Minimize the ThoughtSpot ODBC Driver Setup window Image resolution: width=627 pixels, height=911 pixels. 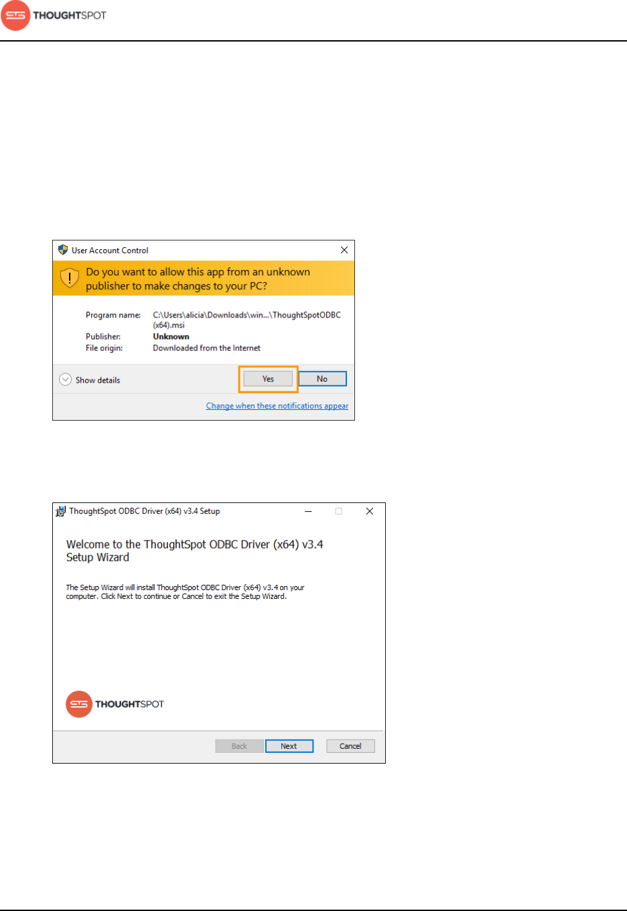(308, 511)
